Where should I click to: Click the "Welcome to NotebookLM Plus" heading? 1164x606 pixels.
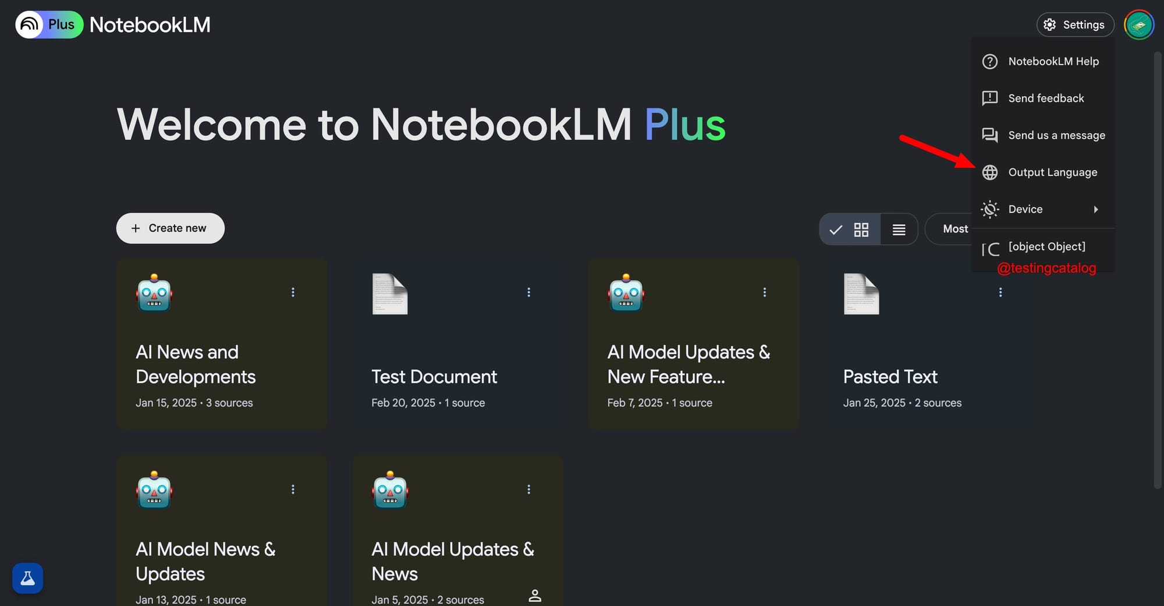pos(421,125)
